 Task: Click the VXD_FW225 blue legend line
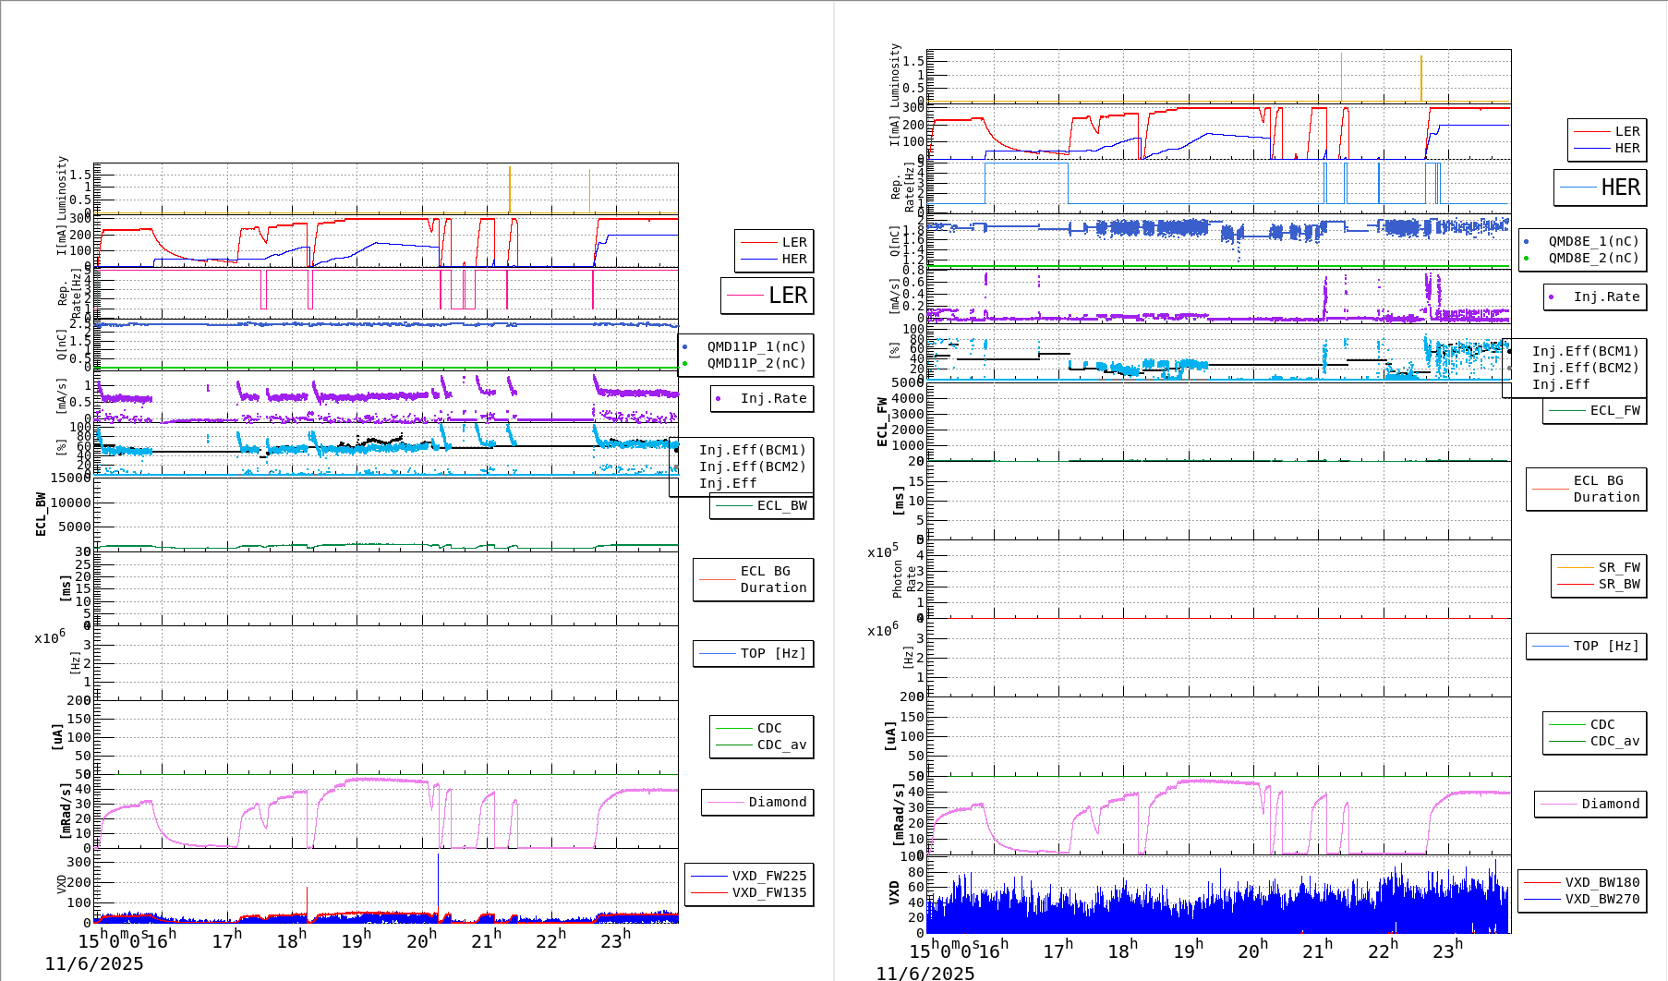click(x=709, y=877)
